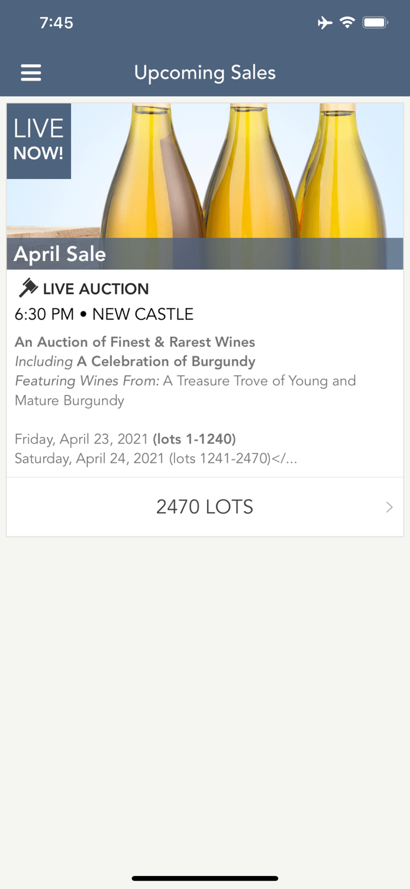The width and height of the screenshot is (410, 889).
Task: Click the Friday April 23 lots text
Action: [125, 439]
